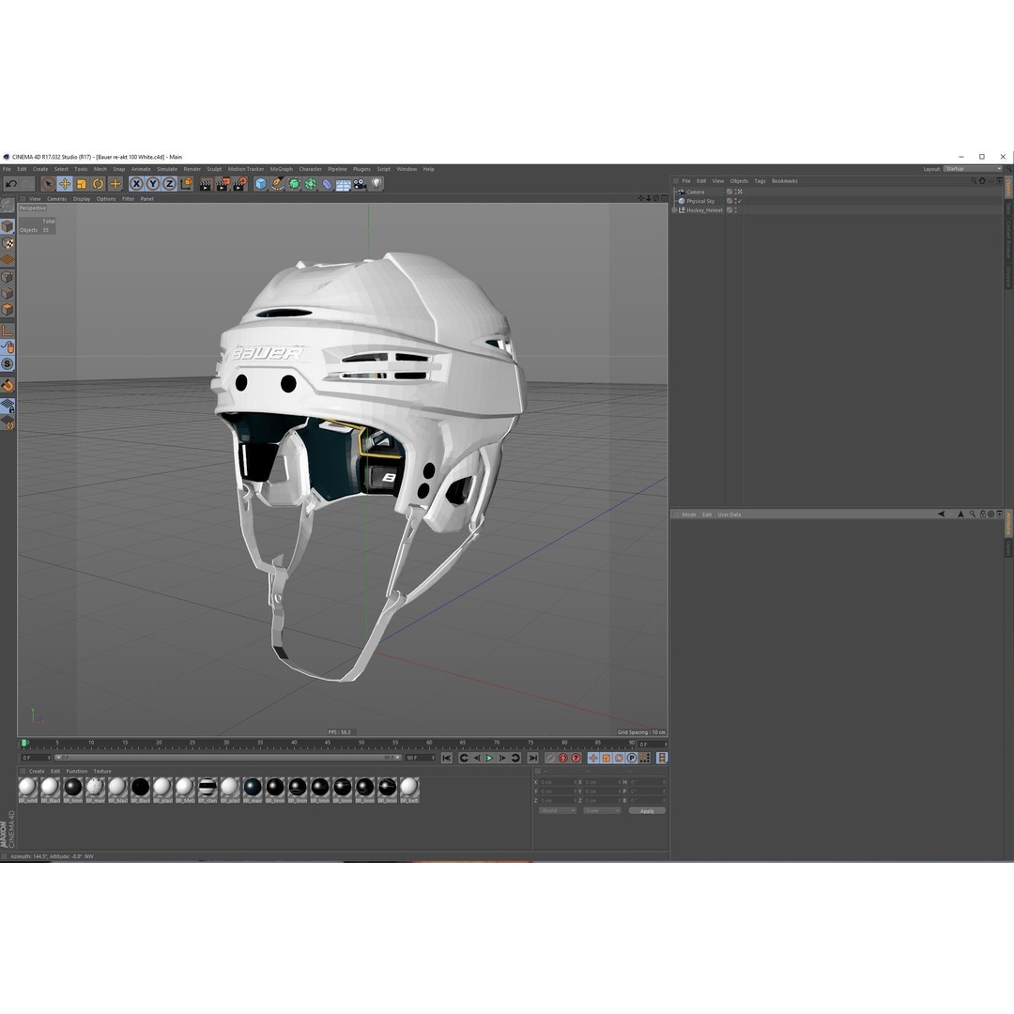This screenshot has width=1014, height=1014.
Task: Click the Undo arrow icon
Action: [11, 184]
